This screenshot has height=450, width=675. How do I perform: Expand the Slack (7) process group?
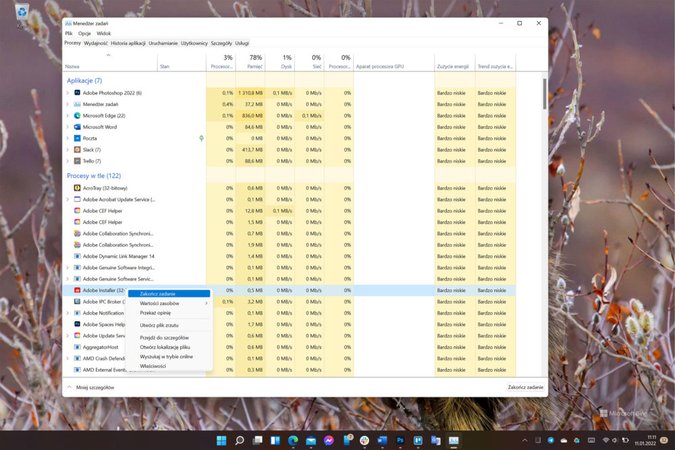tap(67, 150)
